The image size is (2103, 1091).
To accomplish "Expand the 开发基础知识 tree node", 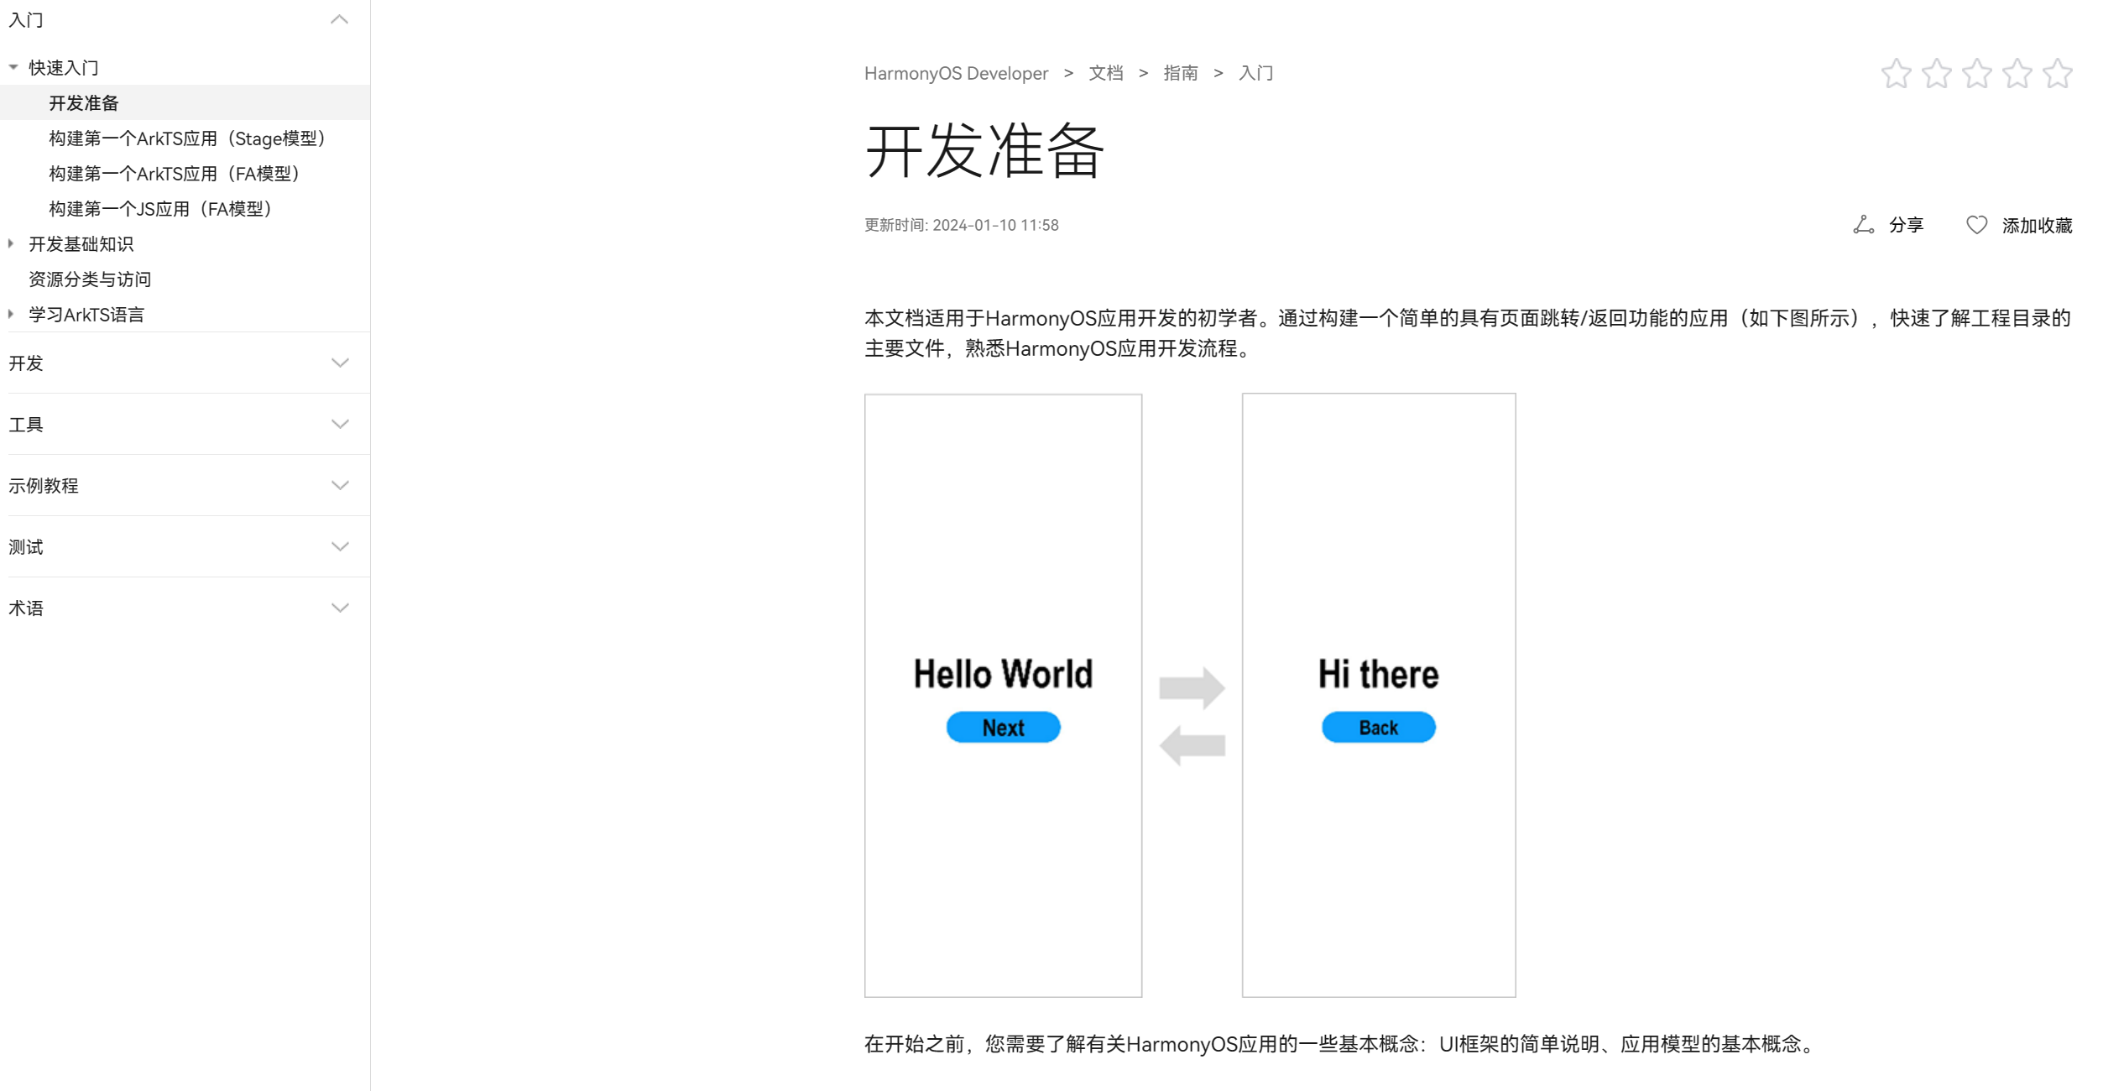I will coord(12,243).
